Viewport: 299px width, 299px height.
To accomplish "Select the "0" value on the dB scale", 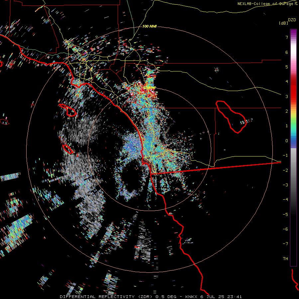I will [287, 141].
